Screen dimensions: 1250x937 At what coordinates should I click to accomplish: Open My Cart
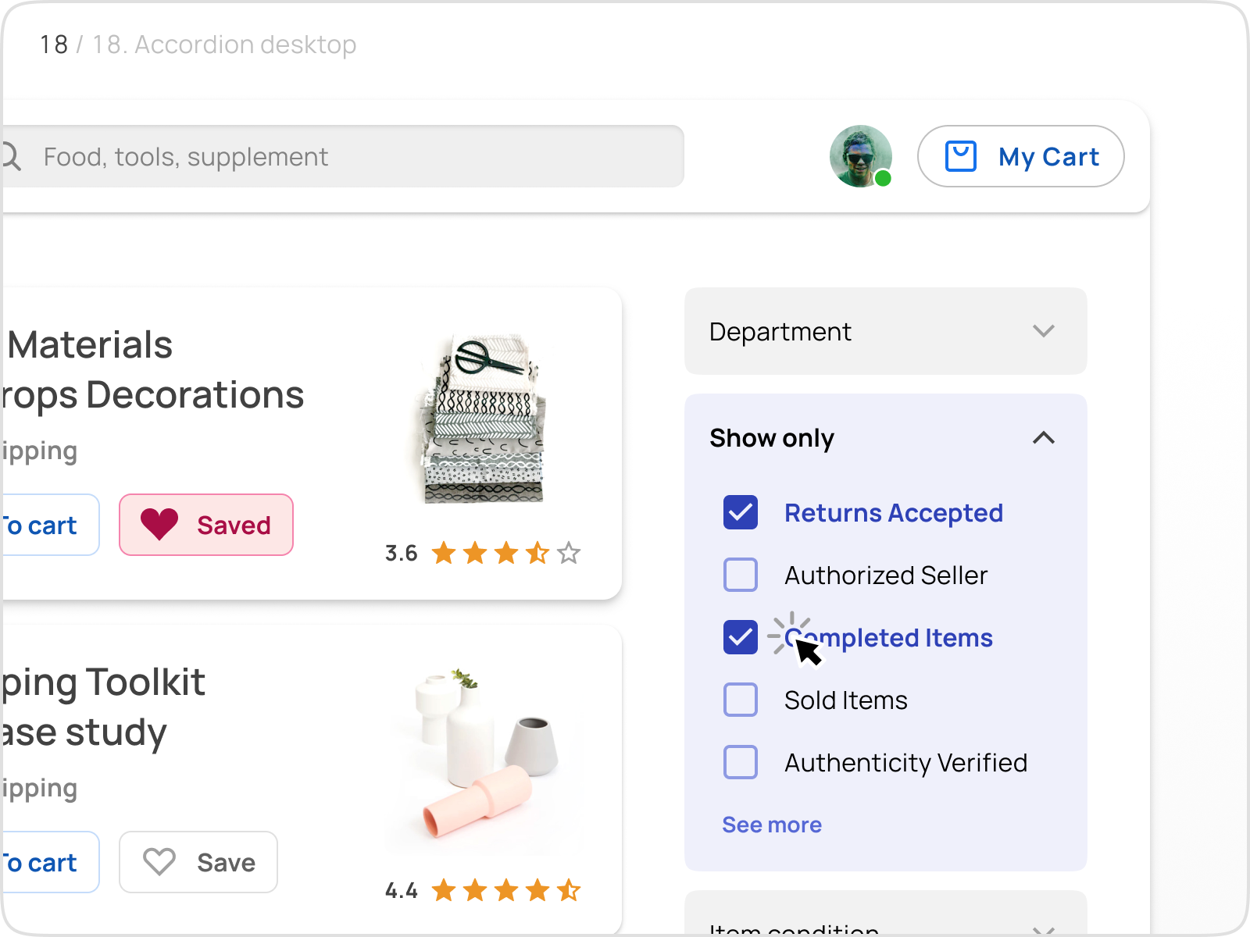(x=1020, y=156)
